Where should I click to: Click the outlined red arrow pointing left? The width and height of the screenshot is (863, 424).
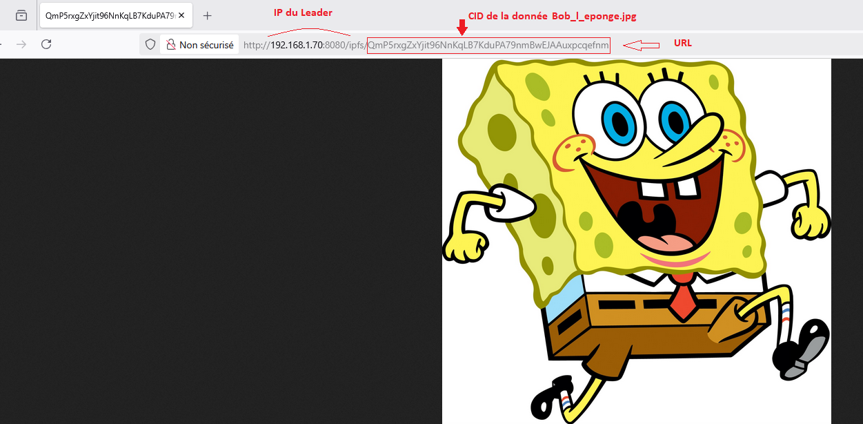(x=641, y=46)
